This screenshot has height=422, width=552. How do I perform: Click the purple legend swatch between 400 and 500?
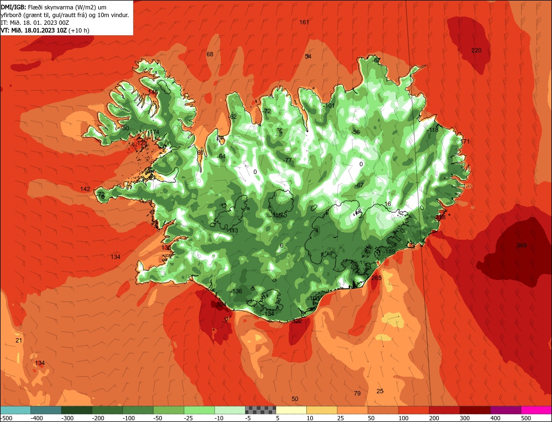[x=506, y=410]
